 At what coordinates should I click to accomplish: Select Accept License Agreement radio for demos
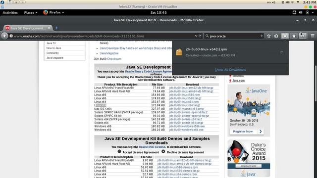click(x=119, y=151)
